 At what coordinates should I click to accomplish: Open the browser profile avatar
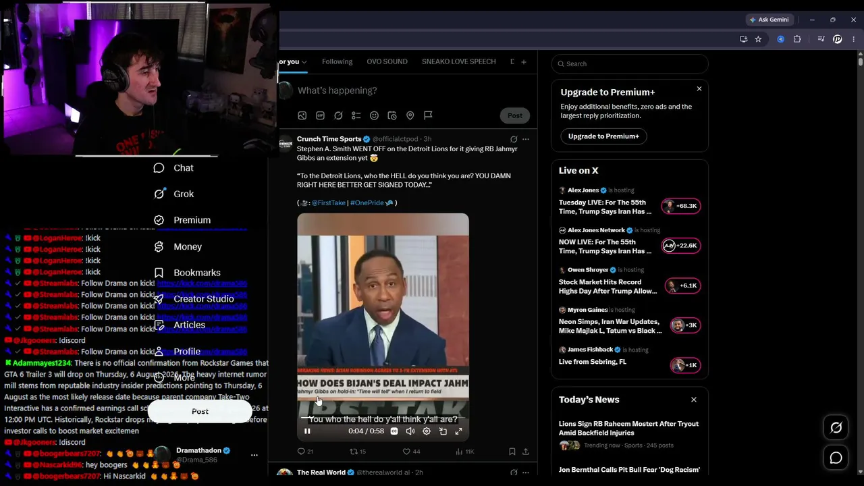(838, 39)
